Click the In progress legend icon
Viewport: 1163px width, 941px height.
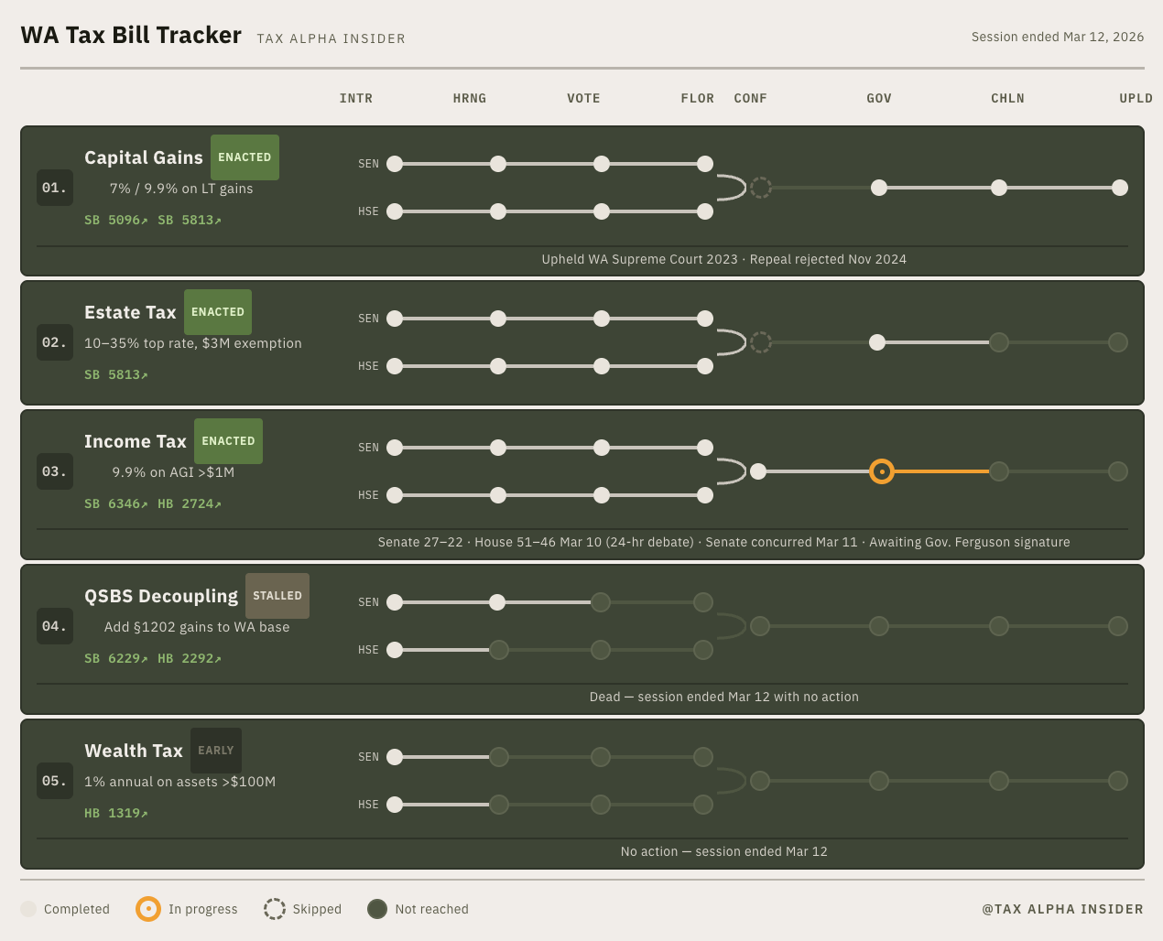pyautogui.click(x=148, y=909)
